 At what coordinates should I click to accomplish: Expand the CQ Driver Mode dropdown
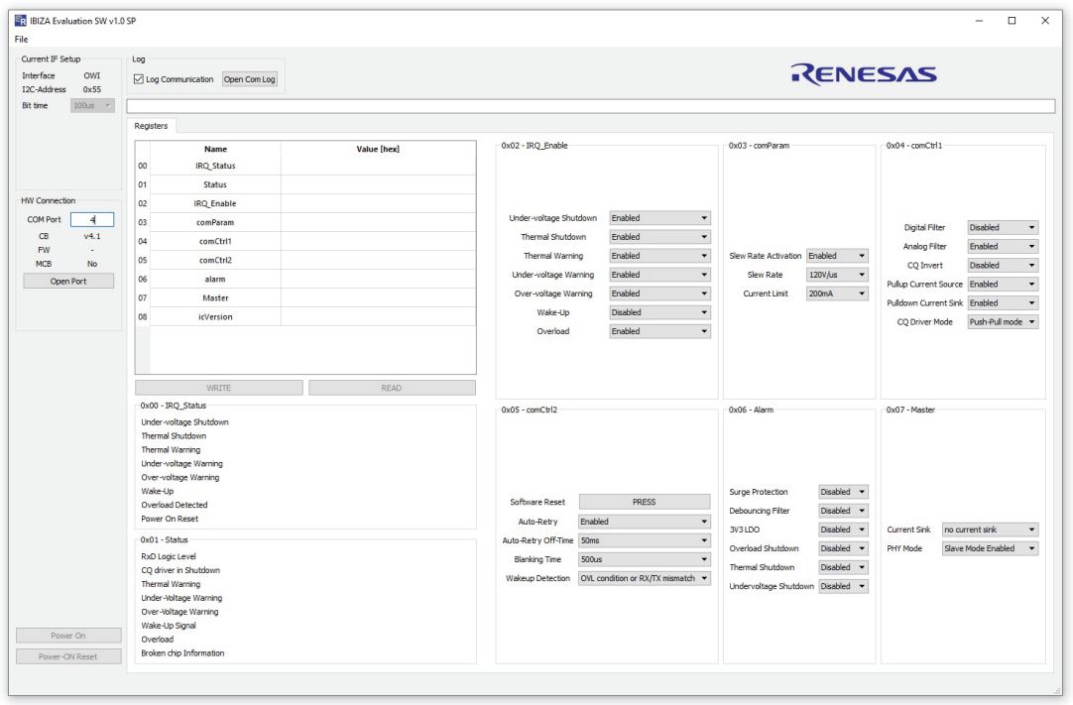click(x=1003, y=322)
